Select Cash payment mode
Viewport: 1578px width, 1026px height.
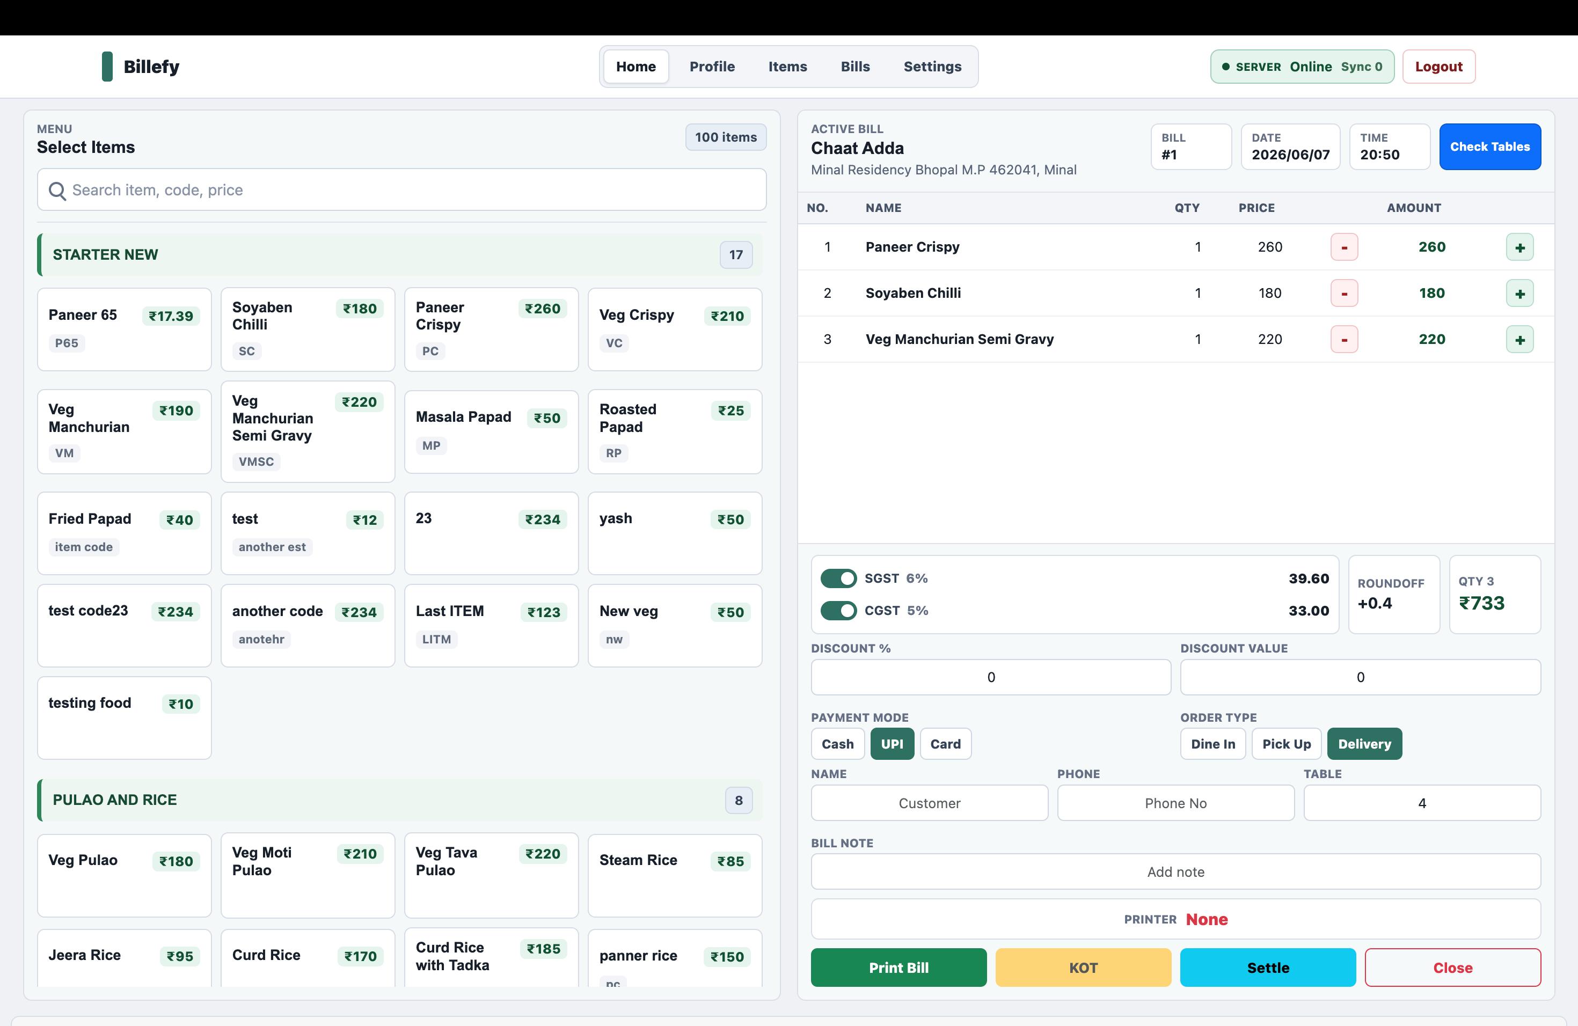click(x=837, y=744)
